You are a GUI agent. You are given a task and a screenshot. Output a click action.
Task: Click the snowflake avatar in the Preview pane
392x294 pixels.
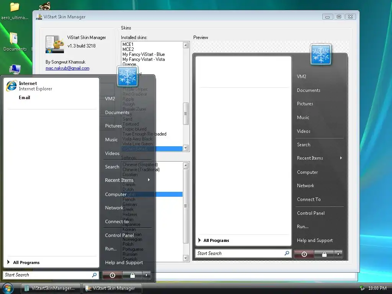pos(321,54)
